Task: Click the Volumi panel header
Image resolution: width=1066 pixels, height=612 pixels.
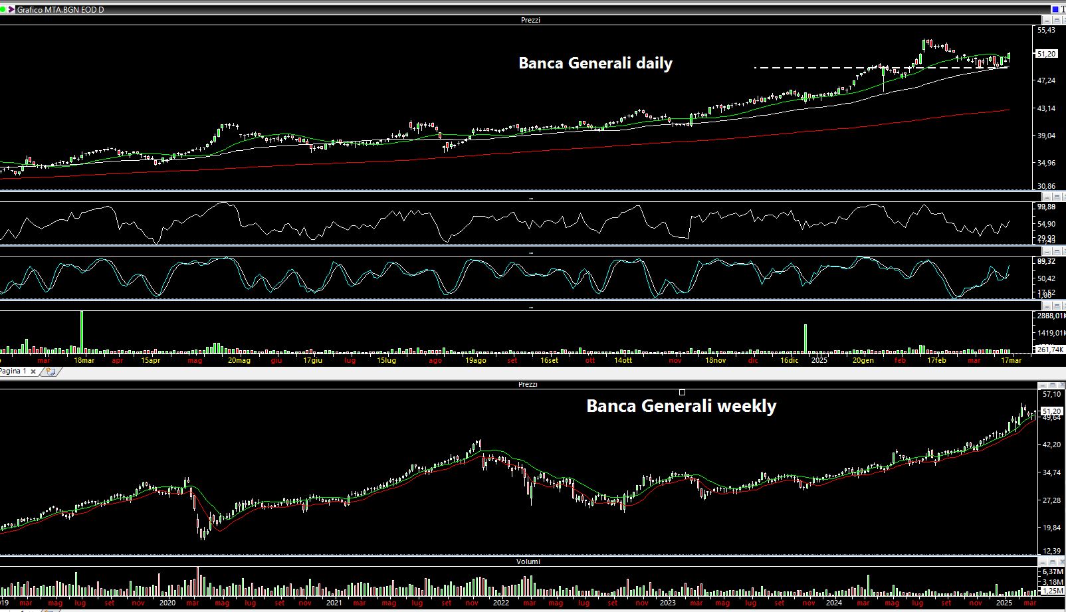Action: [528, 561]
